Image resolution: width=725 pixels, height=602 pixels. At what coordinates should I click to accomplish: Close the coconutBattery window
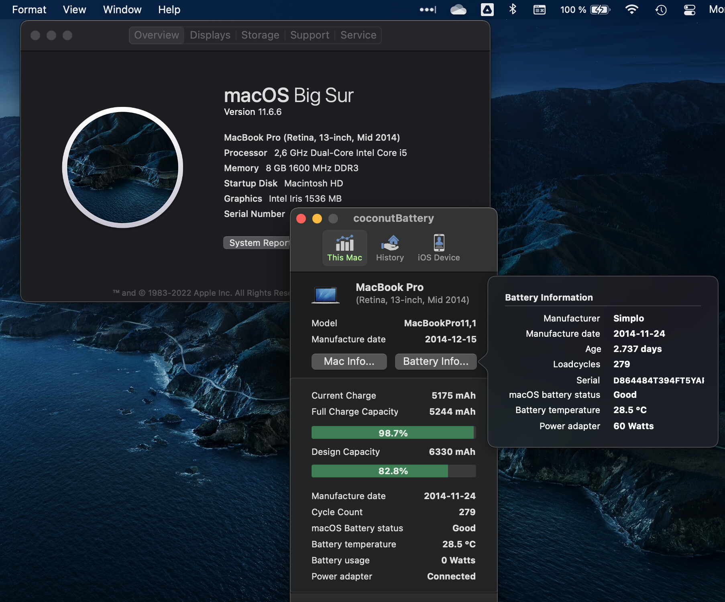tap(301, 218)
